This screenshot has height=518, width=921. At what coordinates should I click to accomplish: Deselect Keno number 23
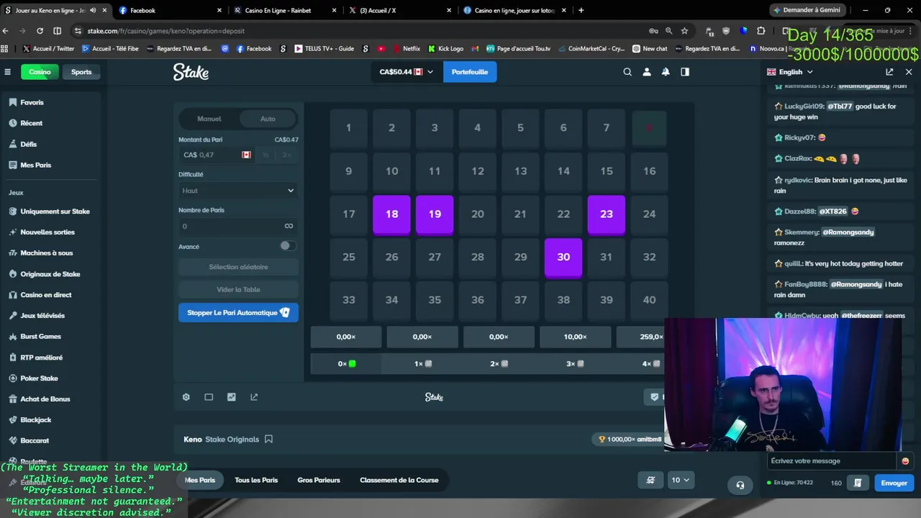pyautogui.click(x=607, y=214)
